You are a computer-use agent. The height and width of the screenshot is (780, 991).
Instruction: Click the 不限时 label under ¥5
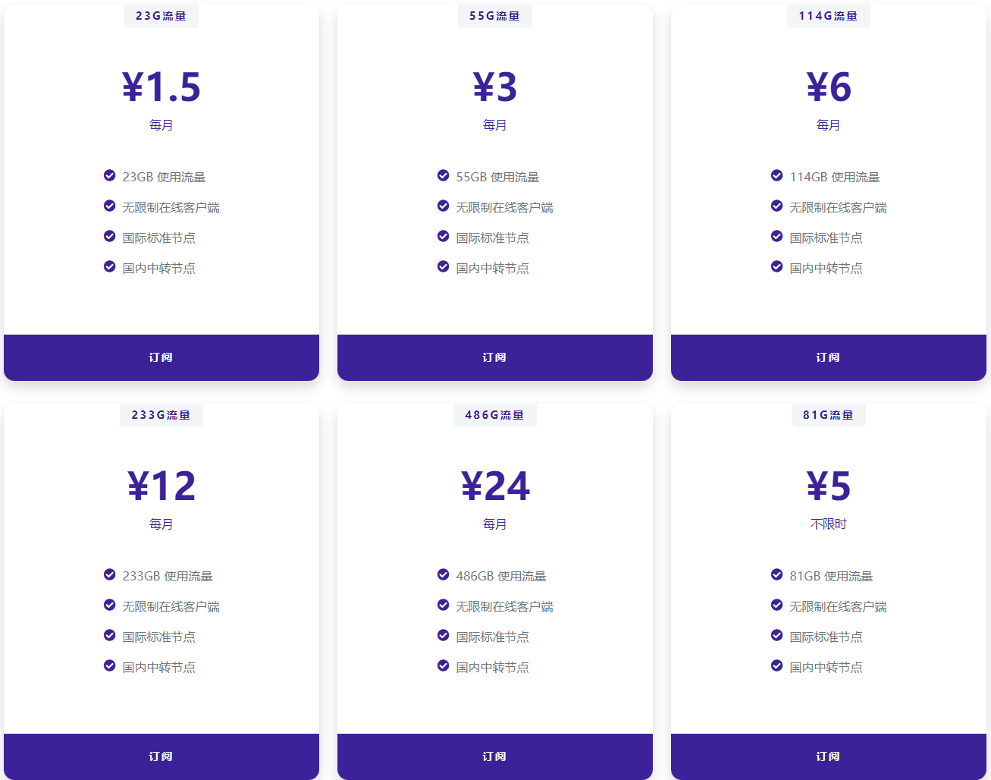click(x=828, y=524)
